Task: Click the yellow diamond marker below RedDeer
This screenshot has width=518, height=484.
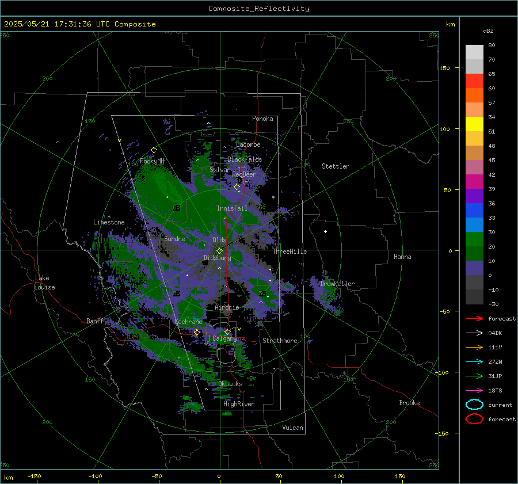Action: pyautogui.click(x=237, y=187)
